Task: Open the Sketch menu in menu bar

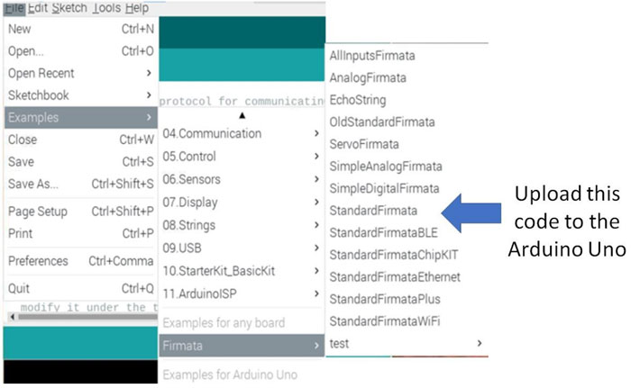Action: pyautogui.click(x=69, y=7)
